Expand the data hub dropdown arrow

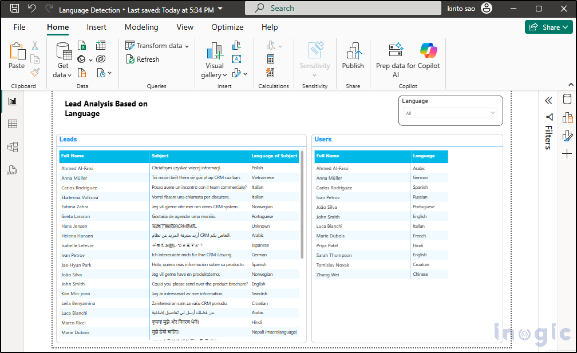coord(90,60)
